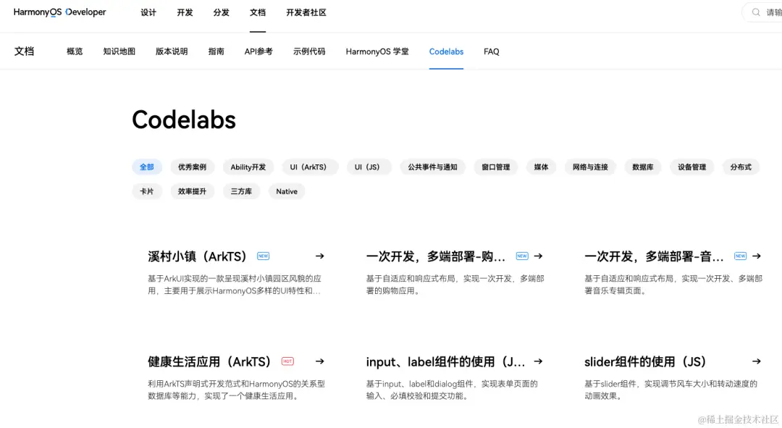Click the HarmonyOS Developer logo

point(60,12)
